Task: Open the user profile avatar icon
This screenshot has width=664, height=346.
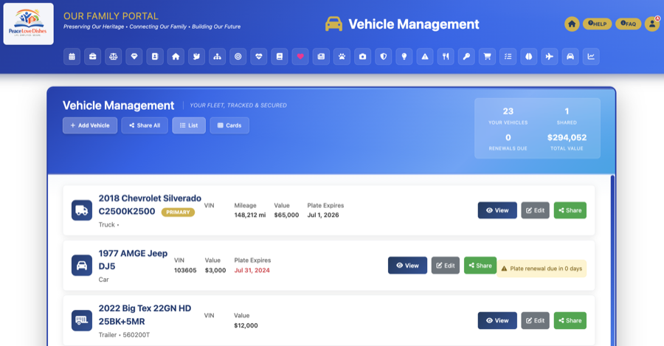Action: coord(652,24)
